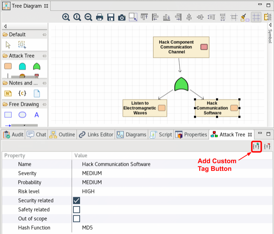Choose the marquee selection tool in Default
This screenshot has width=274, height=234.
pyautogui.click(x=22, y=45)
